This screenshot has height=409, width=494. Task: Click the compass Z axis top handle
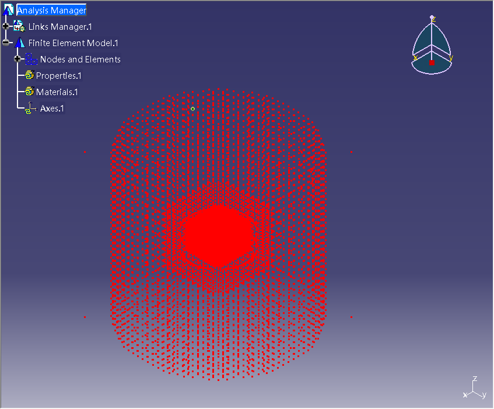[432, 18]
